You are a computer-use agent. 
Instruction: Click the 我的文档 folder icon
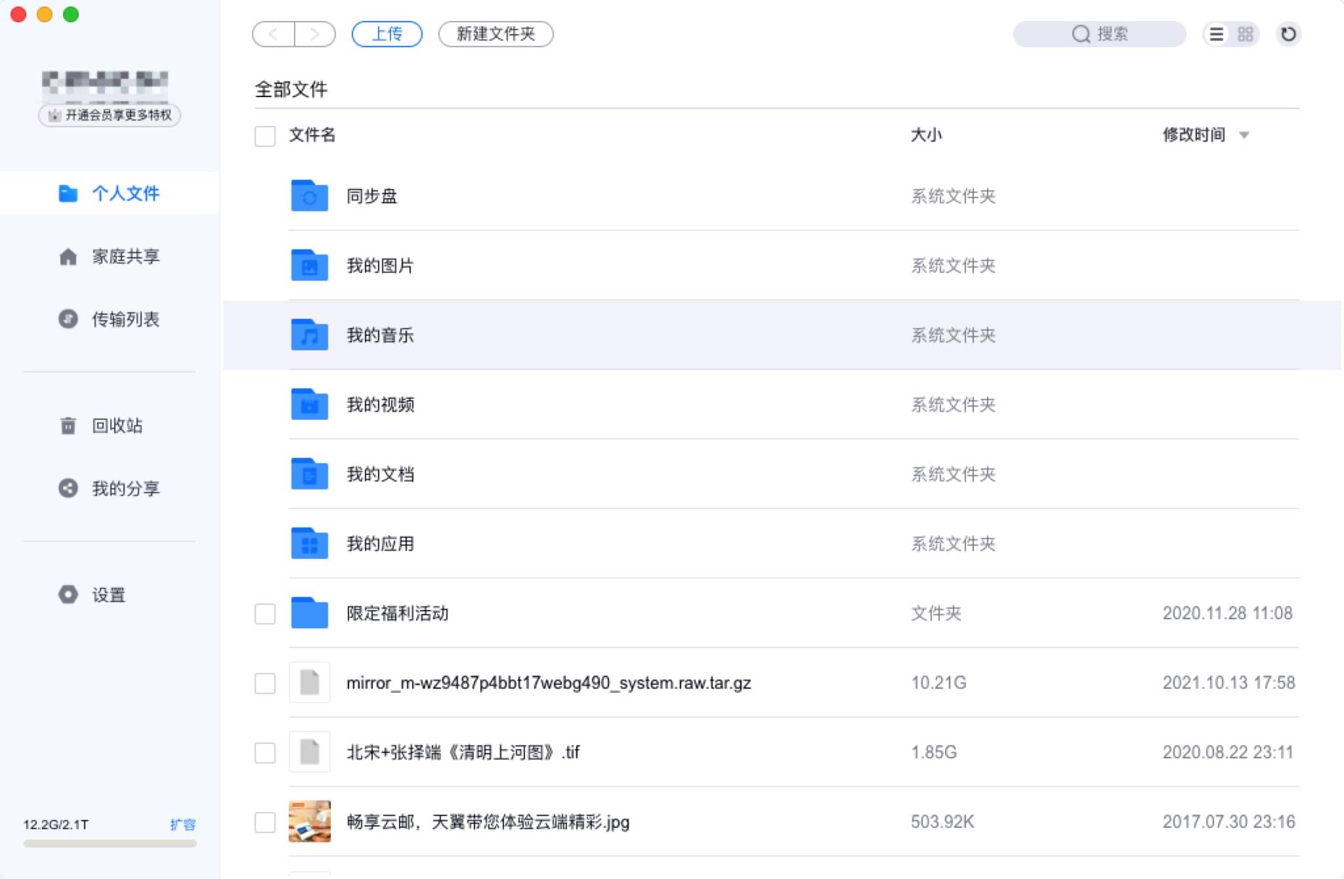(x=310, y=474)
